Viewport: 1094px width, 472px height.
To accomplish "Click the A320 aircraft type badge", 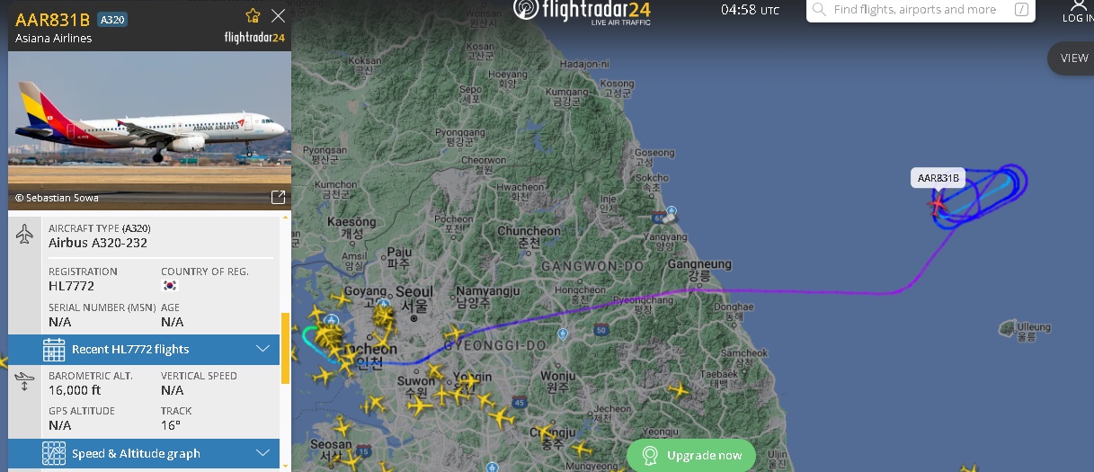I will [x=111, y=19].
